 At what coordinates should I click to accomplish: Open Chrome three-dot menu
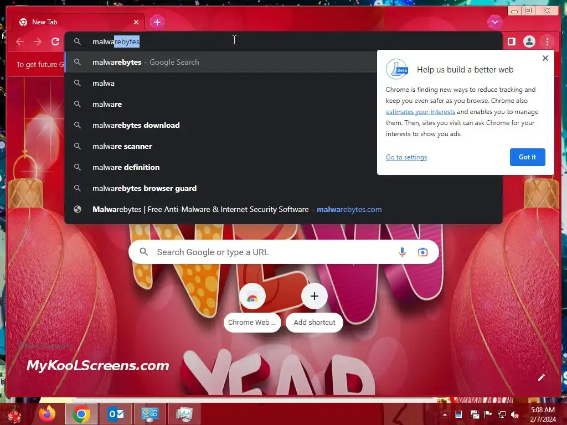547,42
